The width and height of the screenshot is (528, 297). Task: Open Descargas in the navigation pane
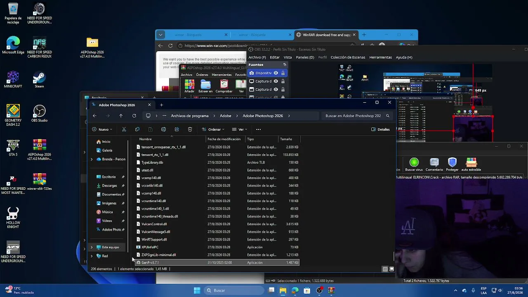[x=110, y=186]
